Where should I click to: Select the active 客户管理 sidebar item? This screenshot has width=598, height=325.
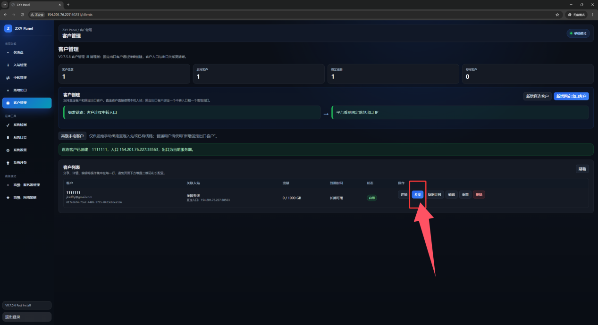(x=27, y=103)
